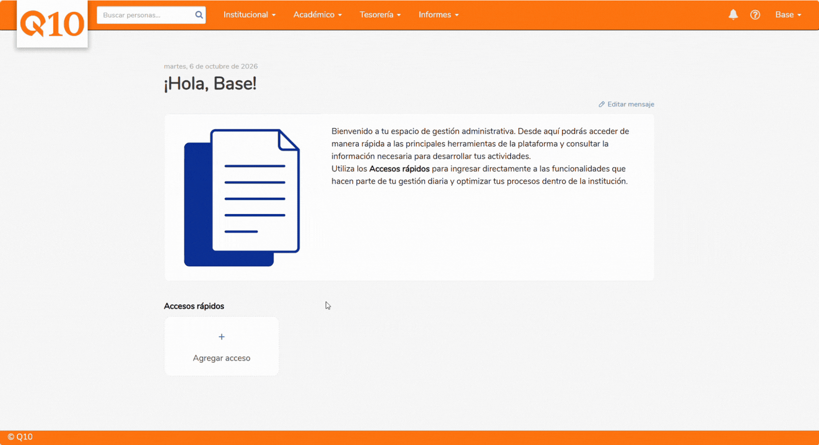This screenshot has width=819, height=445.
Task: Click the document illustration image
Action: coord(242,198)
